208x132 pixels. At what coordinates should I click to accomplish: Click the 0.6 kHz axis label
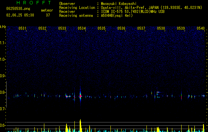click(3, 125)
